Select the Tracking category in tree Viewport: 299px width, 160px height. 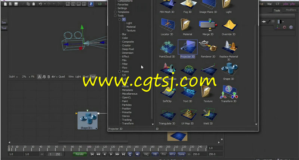point(127,120)
